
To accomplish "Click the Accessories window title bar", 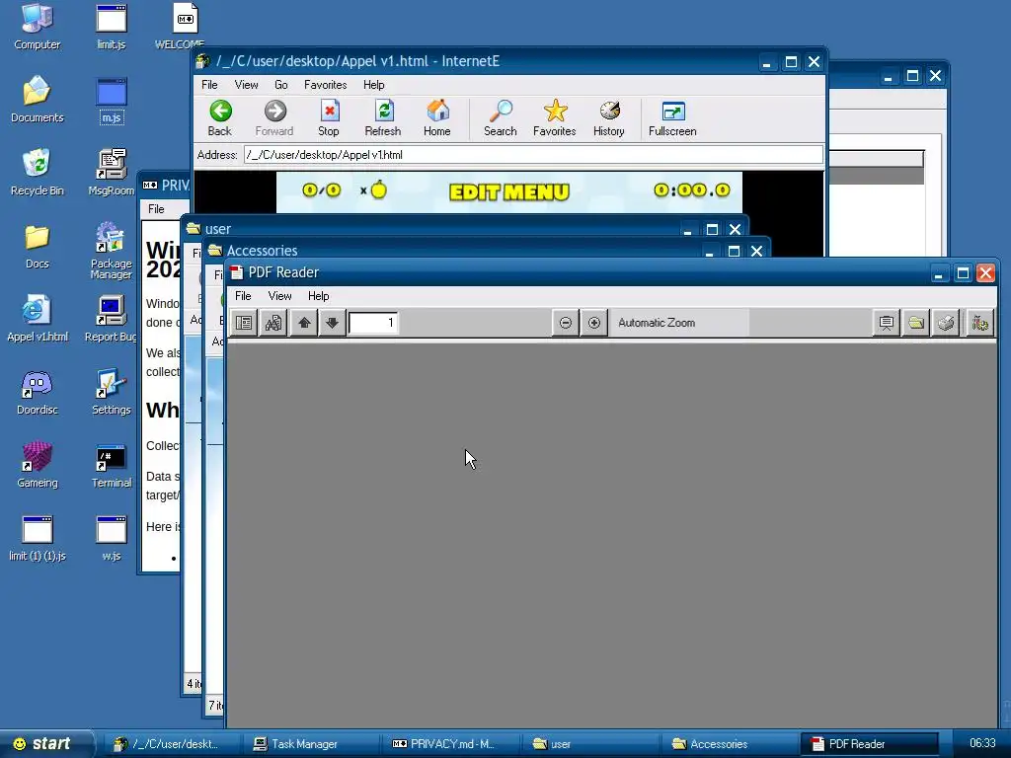I will (x=451, y=251).
